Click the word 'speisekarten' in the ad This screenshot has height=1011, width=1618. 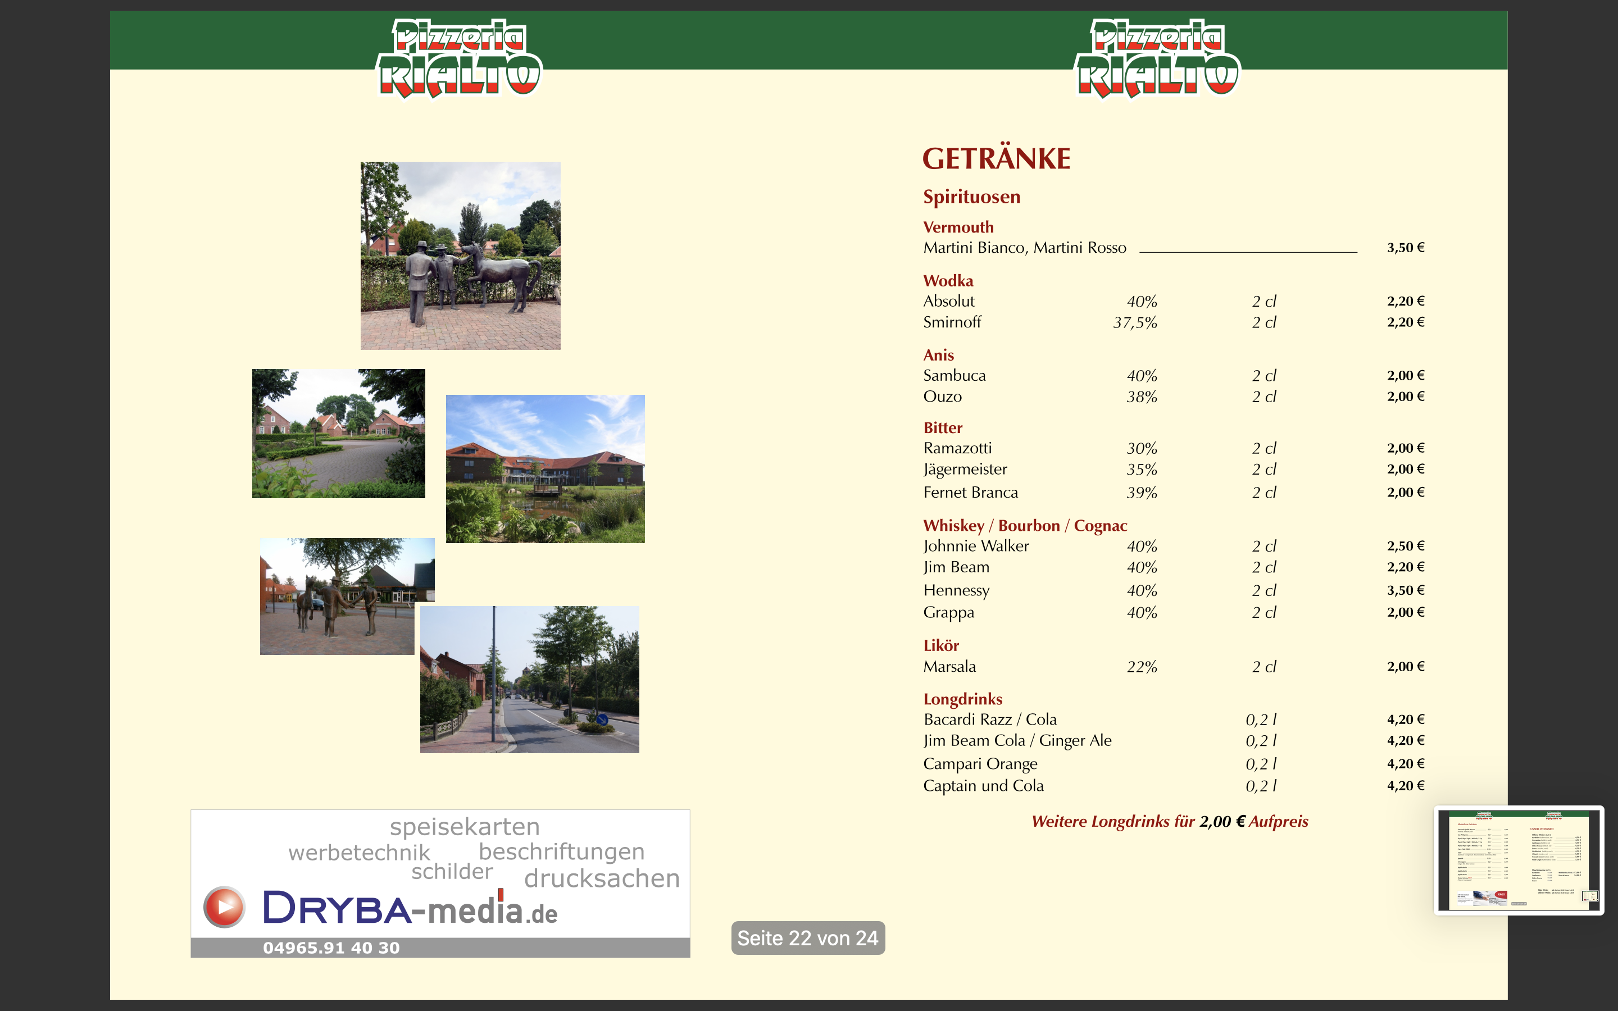coord(465,827)
